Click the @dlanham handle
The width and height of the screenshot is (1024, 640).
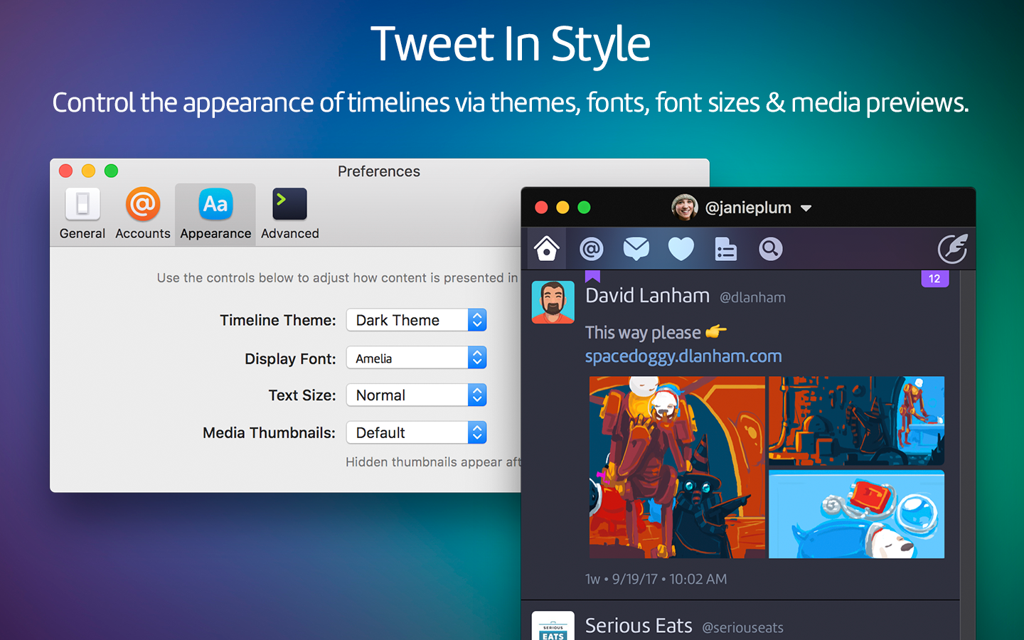click(752, 298)
